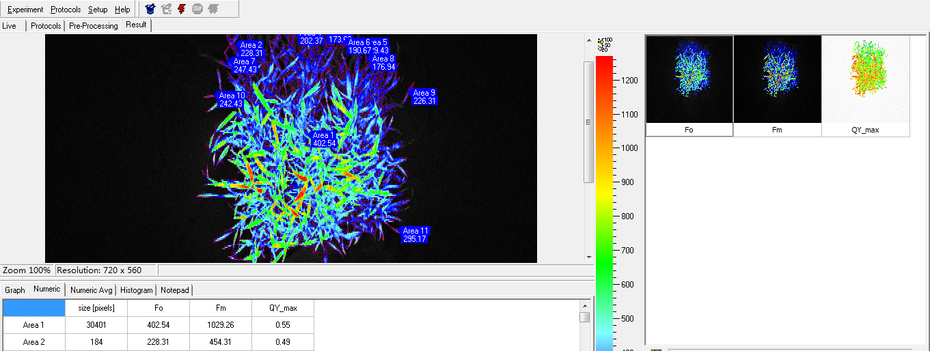
Task: Open the Setup menu
Action: tap(98, 10)
